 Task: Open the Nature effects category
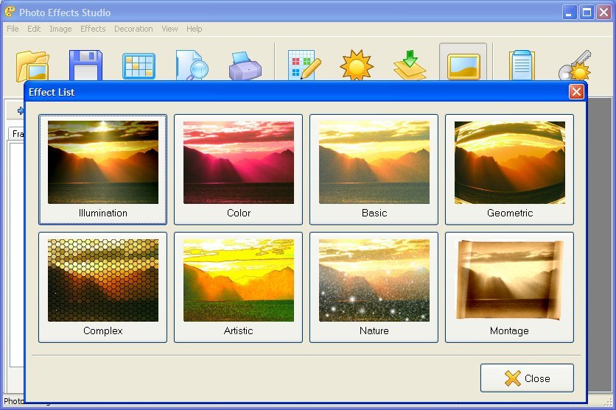pyautogui.click(x=374, y=287)
